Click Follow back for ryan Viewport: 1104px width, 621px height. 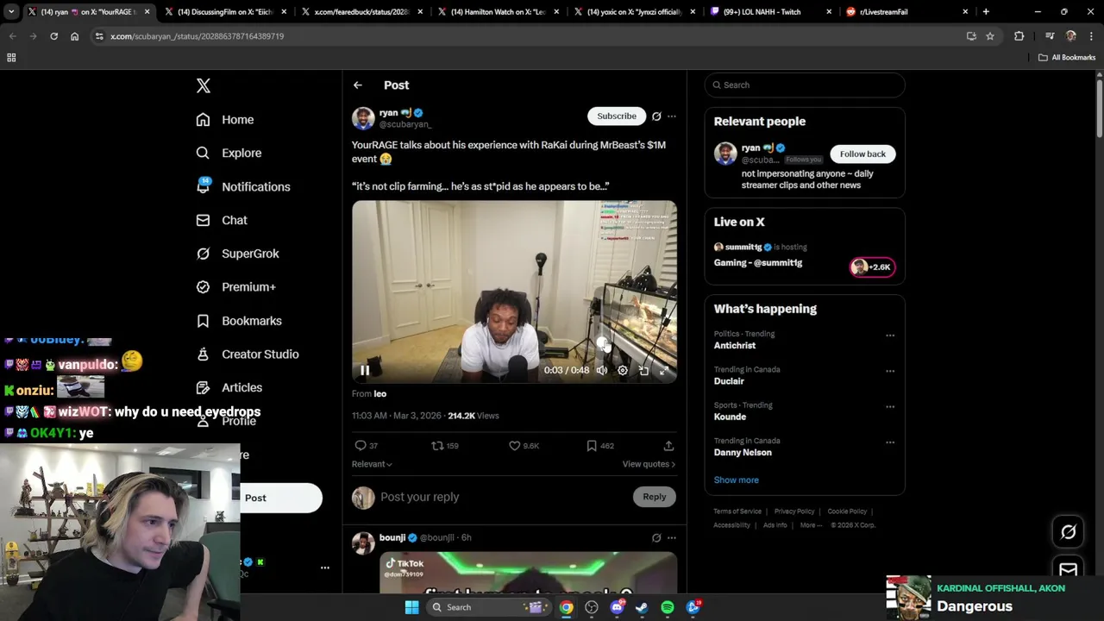point(862,154)
